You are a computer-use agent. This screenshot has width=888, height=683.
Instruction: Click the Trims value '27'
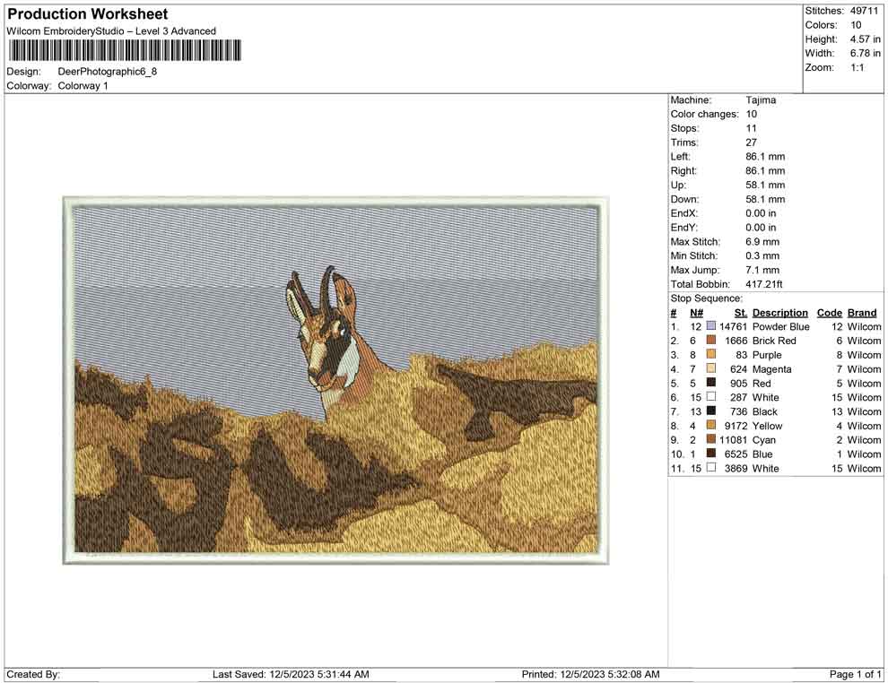pos(751,143)
